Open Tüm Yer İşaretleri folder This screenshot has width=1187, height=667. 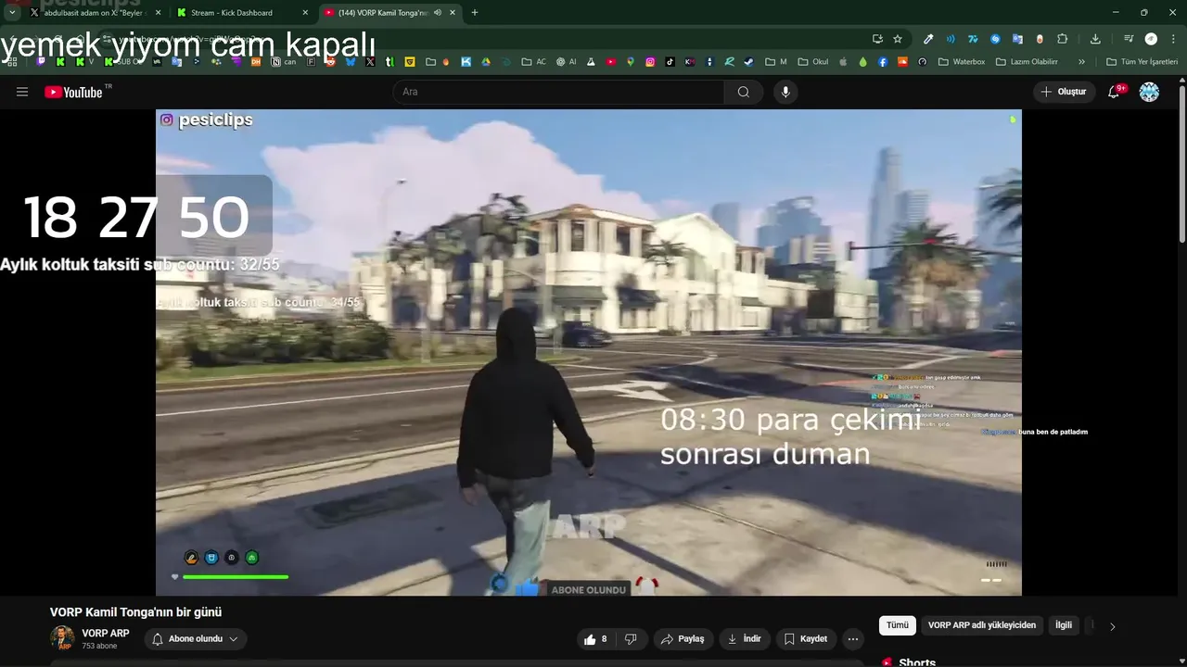pyautogui.click(x=1142, y=62)
